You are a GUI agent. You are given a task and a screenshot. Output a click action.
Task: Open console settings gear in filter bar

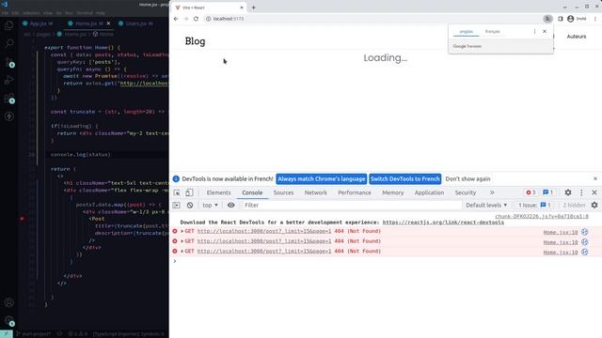(594, 206)
